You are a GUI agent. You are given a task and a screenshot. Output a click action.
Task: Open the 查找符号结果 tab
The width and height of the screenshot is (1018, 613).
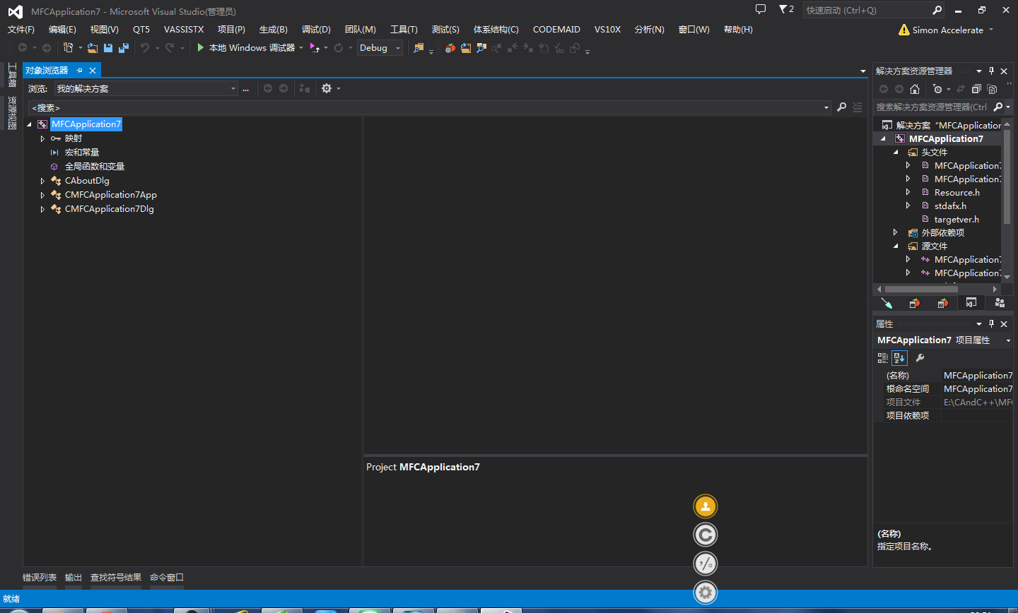click(x=116, y=578)
